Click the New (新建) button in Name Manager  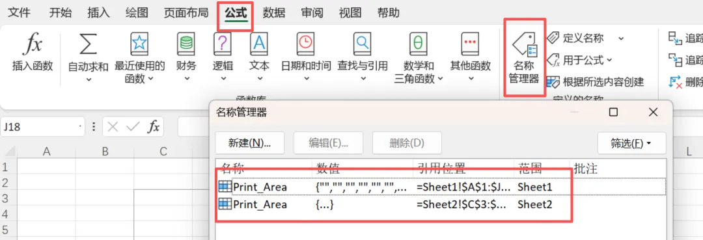coord(250,143)
